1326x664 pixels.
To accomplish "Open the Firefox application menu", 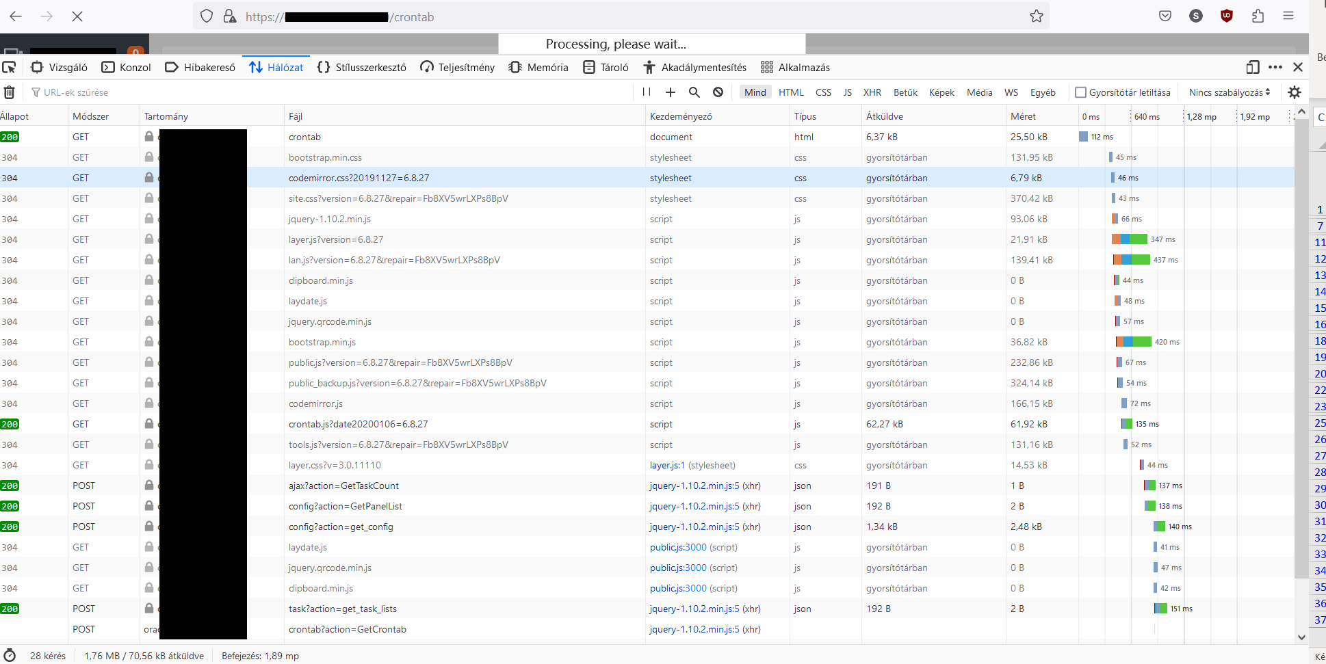I will coord(1288,16).
